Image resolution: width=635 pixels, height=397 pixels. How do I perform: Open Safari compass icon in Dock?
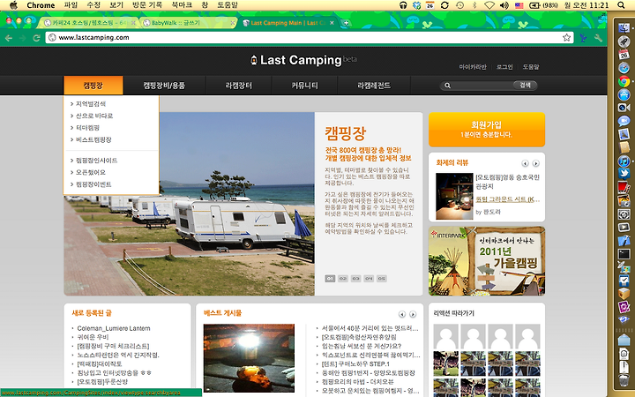click(x=624, y=68)
